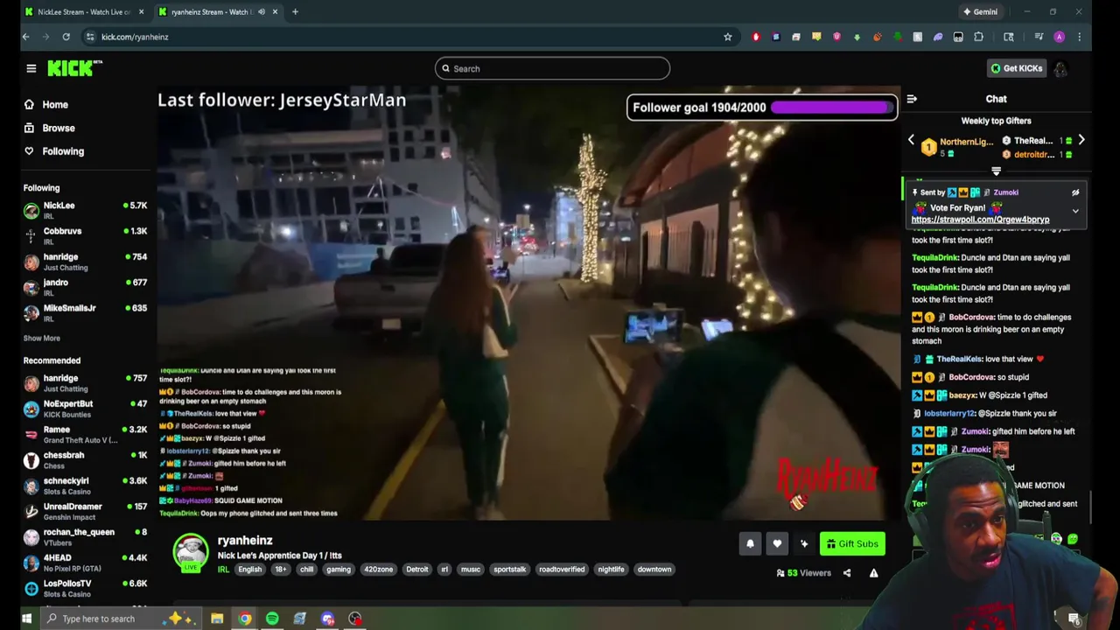Open the Following page in sidebar
Screen dimensions: 1120x630
pos(62,151)
